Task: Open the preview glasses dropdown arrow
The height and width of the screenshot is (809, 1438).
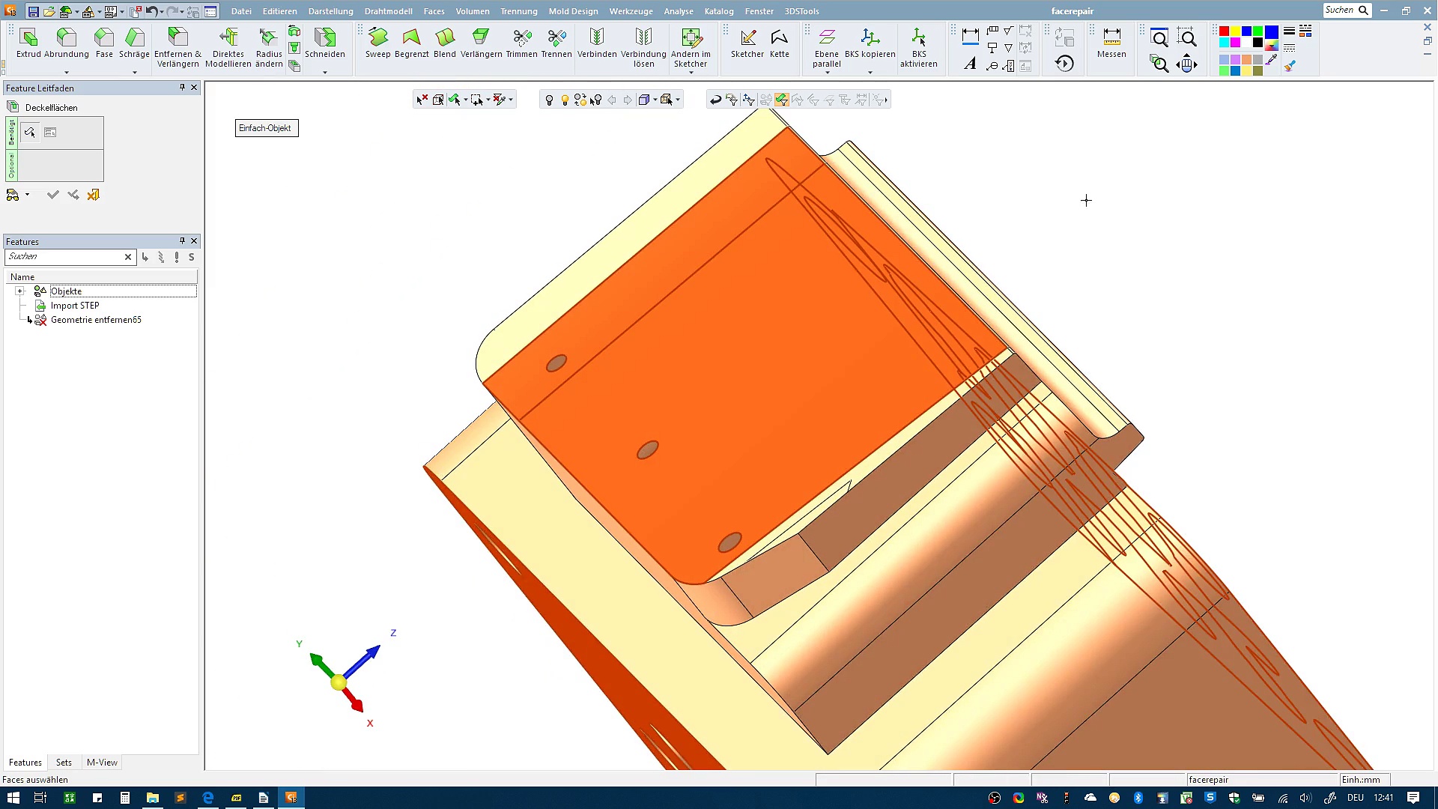Action: pyautogui.click(x=28, y=195)
